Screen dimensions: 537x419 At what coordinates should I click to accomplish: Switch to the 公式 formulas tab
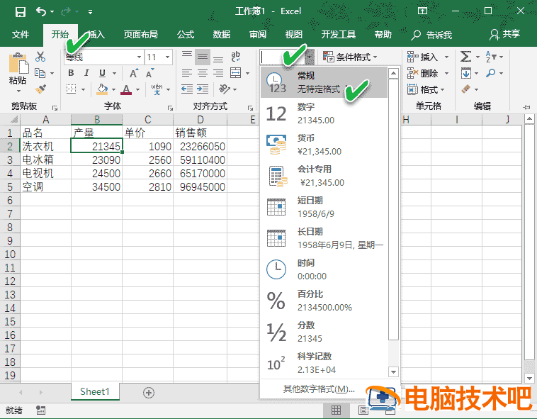coord(186,35)
